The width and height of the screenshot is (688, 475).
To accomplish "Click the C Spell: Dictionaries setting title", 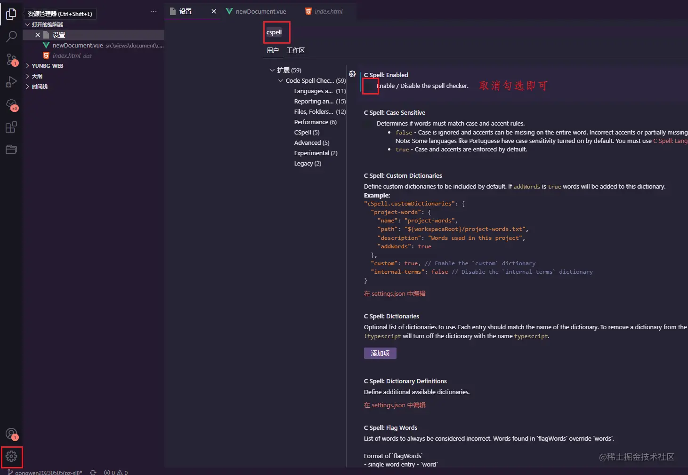I will [391, 316].
